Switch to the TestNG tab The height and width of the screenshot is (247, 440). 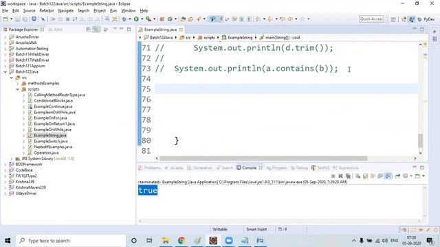pos(320,167)
